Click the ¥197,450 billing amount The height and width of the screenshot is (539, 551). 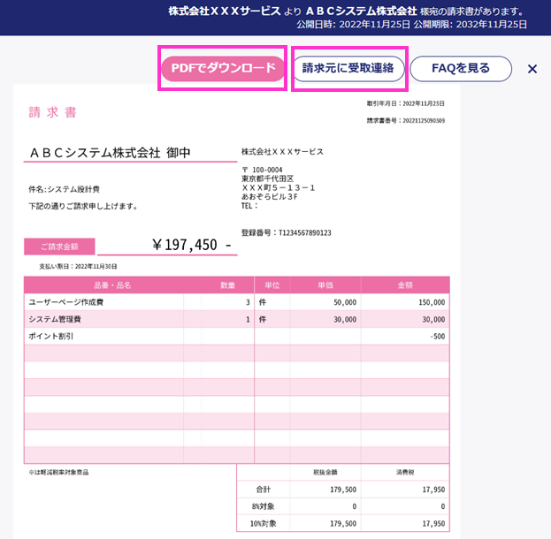[x=192, y=245]
